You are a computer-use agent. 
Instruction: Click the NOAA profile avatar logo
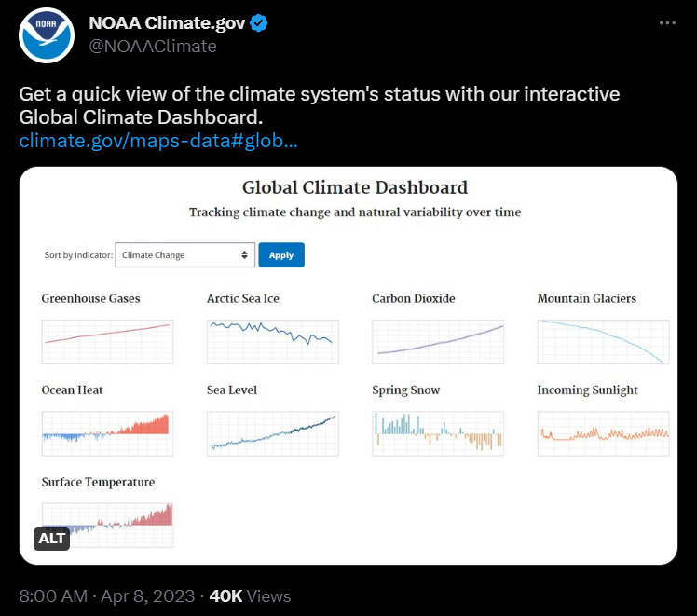[x=47, y=36]
